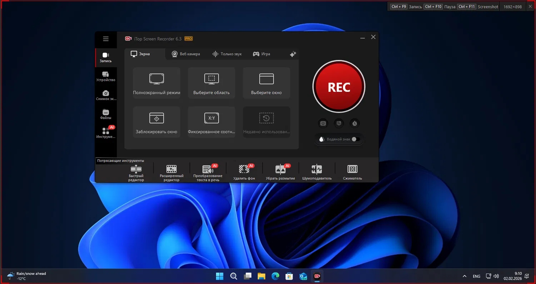Image resolution: width=536 pixels, height=284 pixels.
Task: Launch the Быстрый редактор tool
Action: click(x=136, y=171)
